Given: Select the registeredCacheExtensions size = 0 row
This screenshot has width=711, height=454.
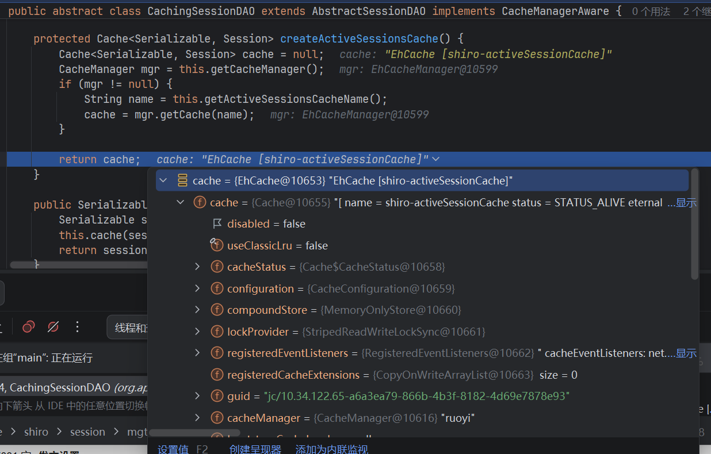Looking at the screenshot, I should click(x=422, y=375).
